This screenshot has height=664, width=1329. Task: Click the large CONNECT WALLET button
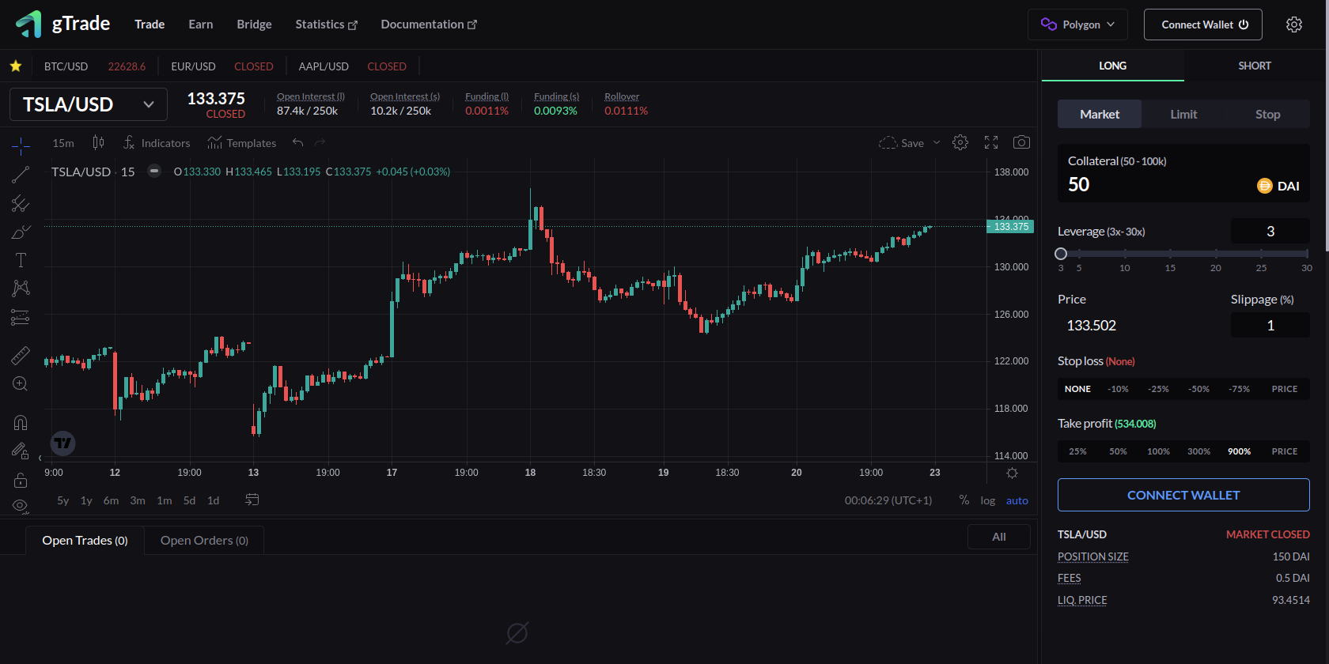[x=1183, y=495]
